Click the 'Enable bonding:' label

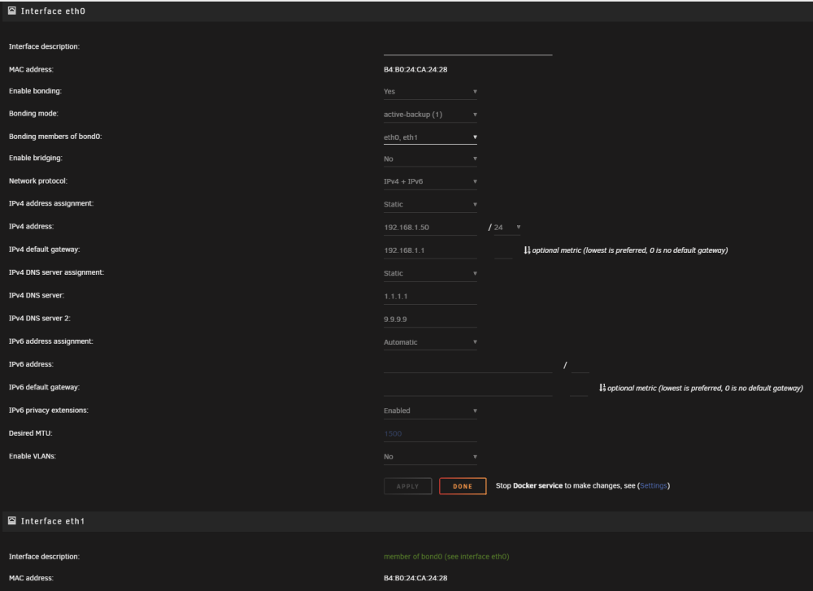click(x=35, y=91)
